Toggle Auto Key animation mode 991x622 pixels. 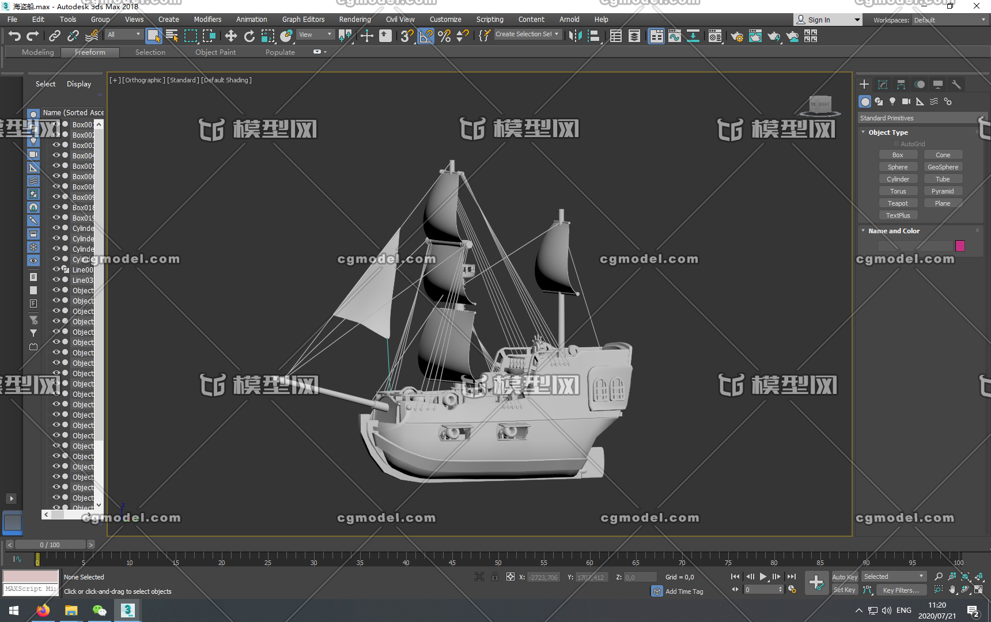point(845,576)
